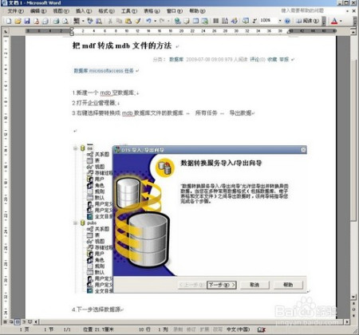Open the 工具 menu
Image resolution: width=359 pixels, height=335 pixels.
point(129,11)
